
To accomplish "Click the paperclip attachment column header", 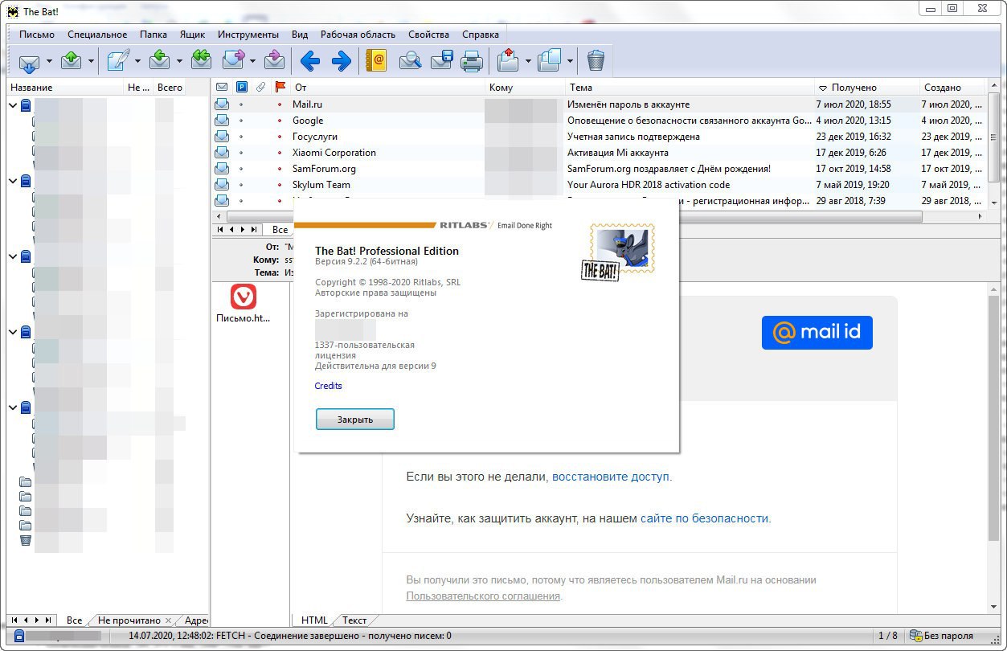I will [x=260, y=87].
